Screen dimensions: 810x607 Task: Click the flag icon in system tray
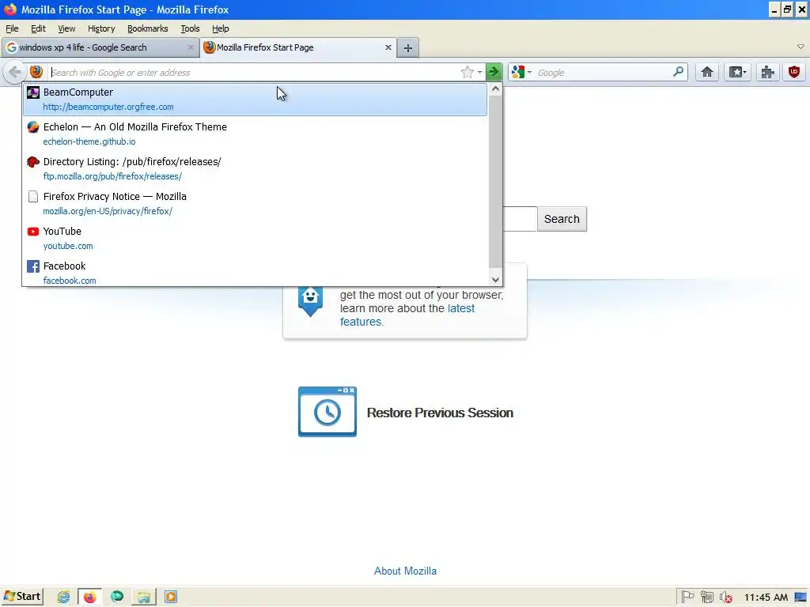(687, 598)
